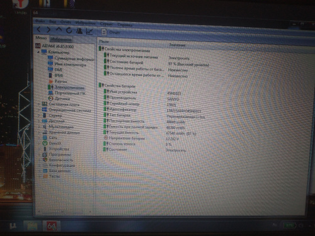Click the graph chart toolbar icon
The height and width of the screenshot is (236, 315).
point(89,31)
